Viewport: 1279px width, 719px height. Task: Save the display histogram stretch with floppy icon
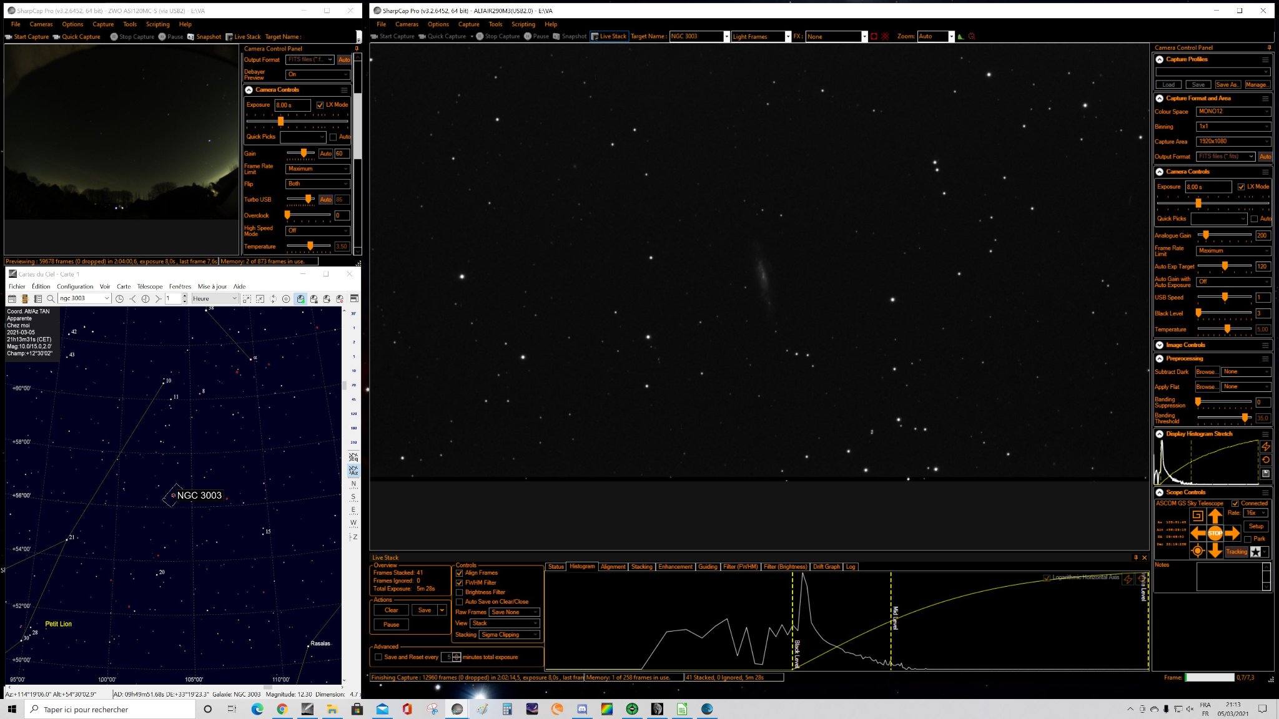[1266, 474]
